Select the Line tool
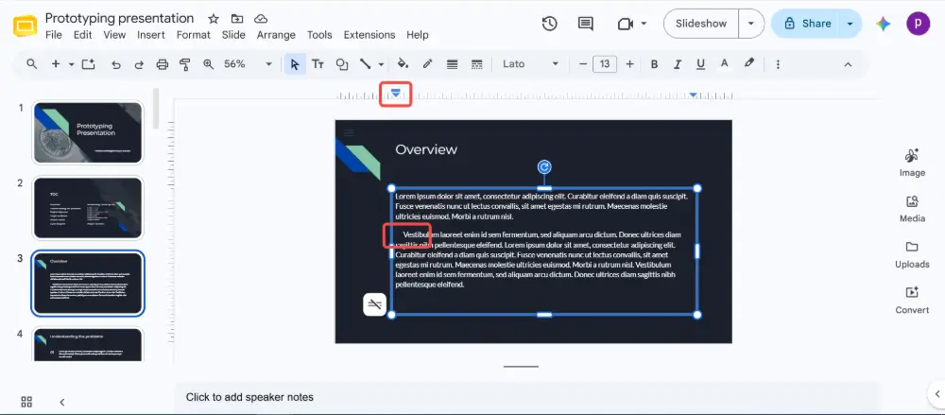The height and width of the screenshot is (415, 945). coord(365,64)
